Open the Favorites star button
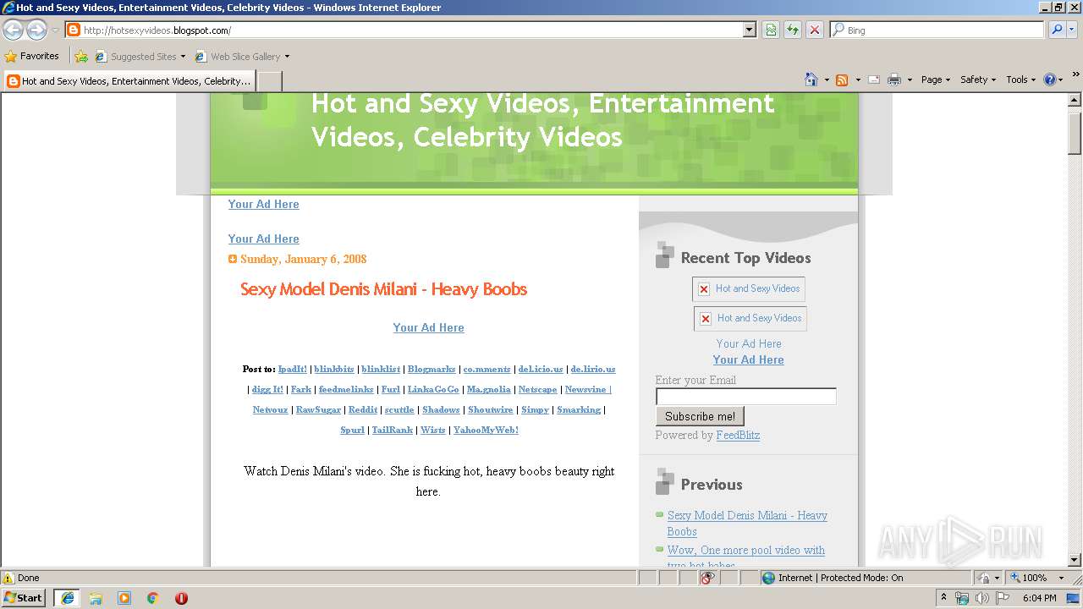Viewport: 1083px width, 609px height. point(31,56)
